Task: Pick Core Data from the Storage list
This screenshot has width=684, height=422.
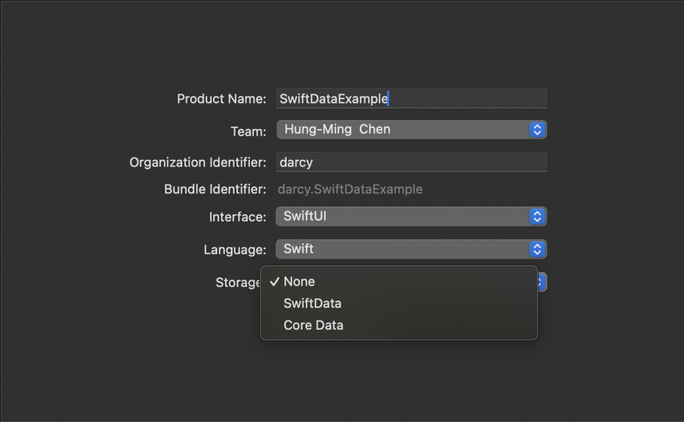Action: point(313,326)
